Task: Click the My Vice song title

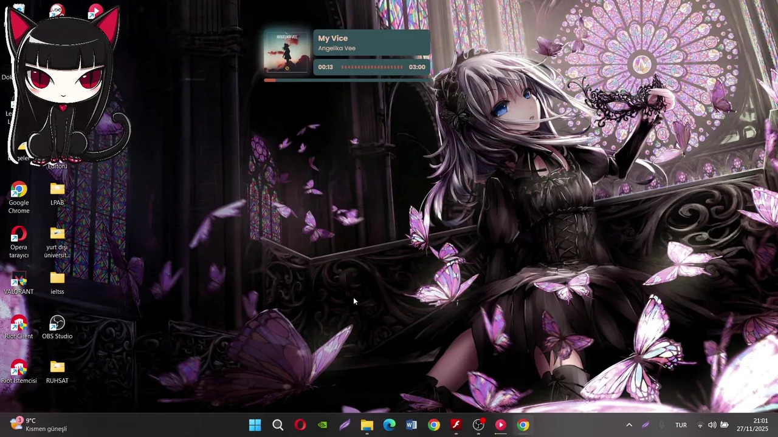Action: click(332, 38)
